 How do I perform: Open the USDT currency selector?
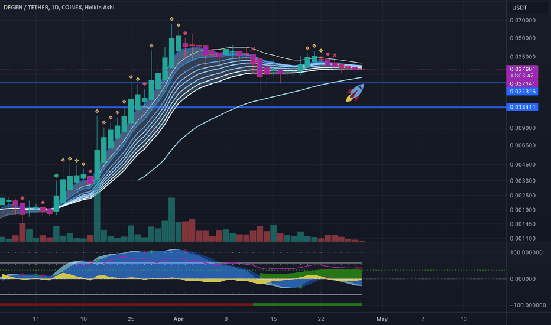pyautogui.click(x=528, y=8)
